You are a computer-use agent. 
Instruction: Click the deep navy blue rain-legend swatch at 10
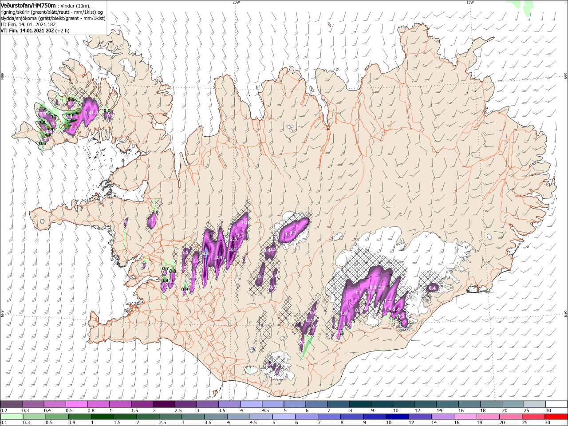[397, 417]
